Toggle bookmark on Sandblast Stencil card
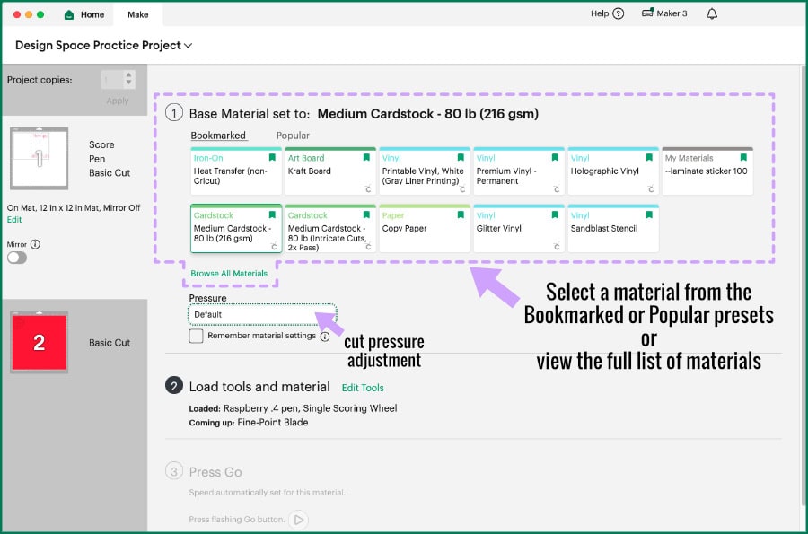Screen dimensions: 808x534 point(649,214)
